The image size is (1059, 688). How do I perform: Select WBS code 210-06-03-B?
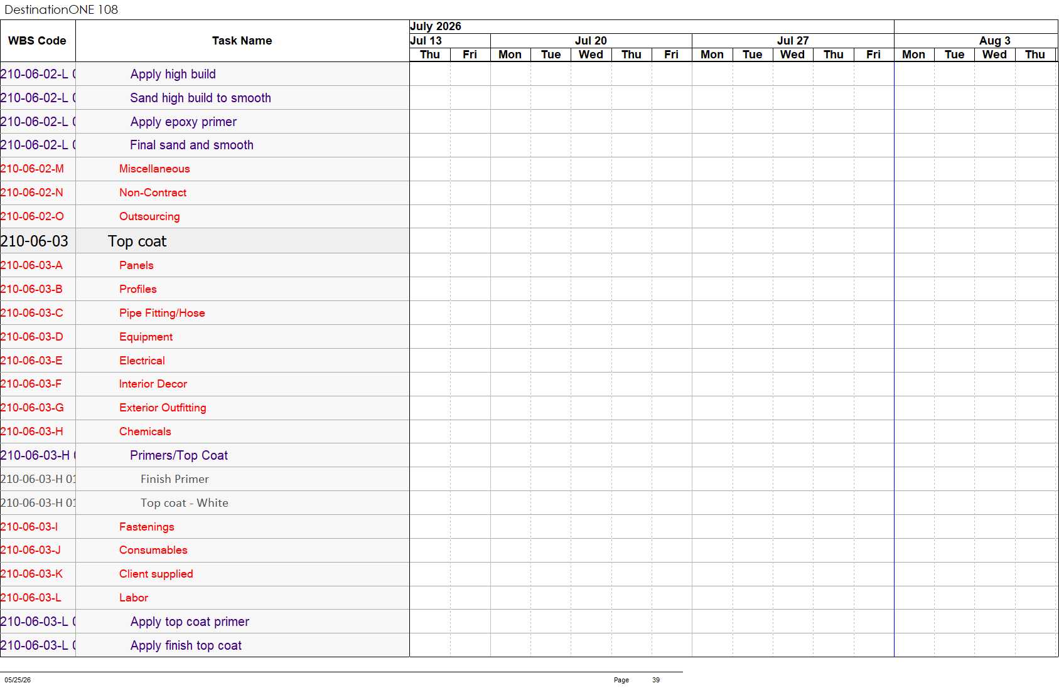31,289
